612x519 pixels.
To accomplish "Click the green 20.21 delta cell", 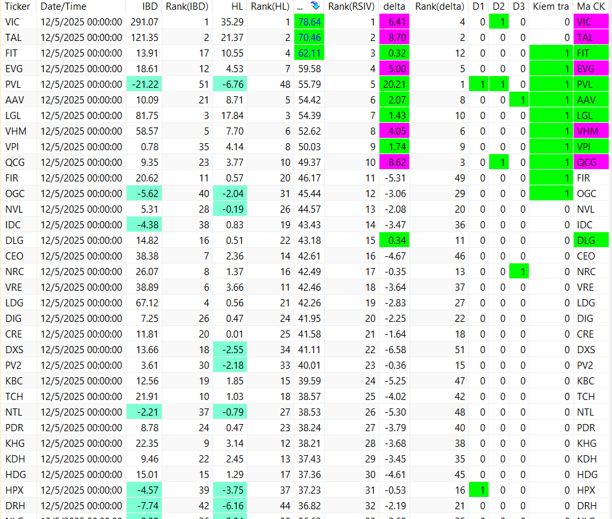I will coord(394,85).
